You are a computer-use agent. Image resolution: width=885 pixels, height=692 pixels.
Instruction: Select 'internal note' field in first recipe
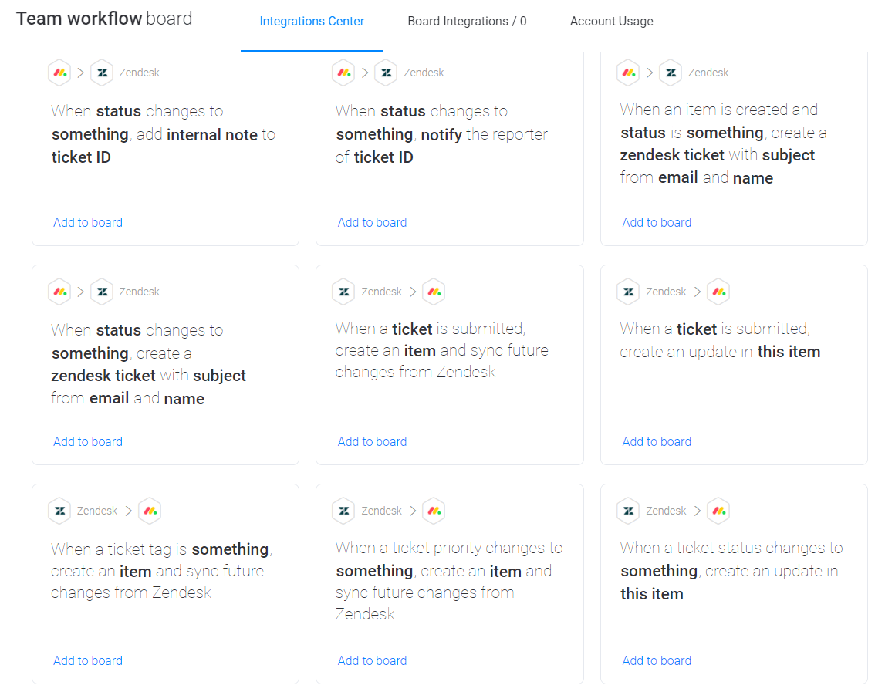[x=212, y=135]
